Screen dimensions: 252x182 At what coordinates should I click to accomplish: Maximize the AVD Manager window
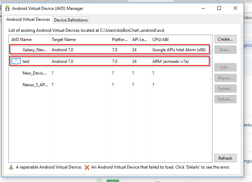219,8
